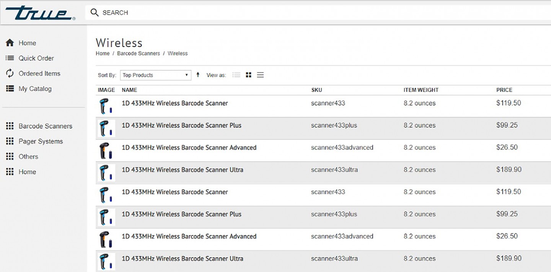Switch to compact list view
The width and height of the screenshot is (551, 272).
(260, 75)
